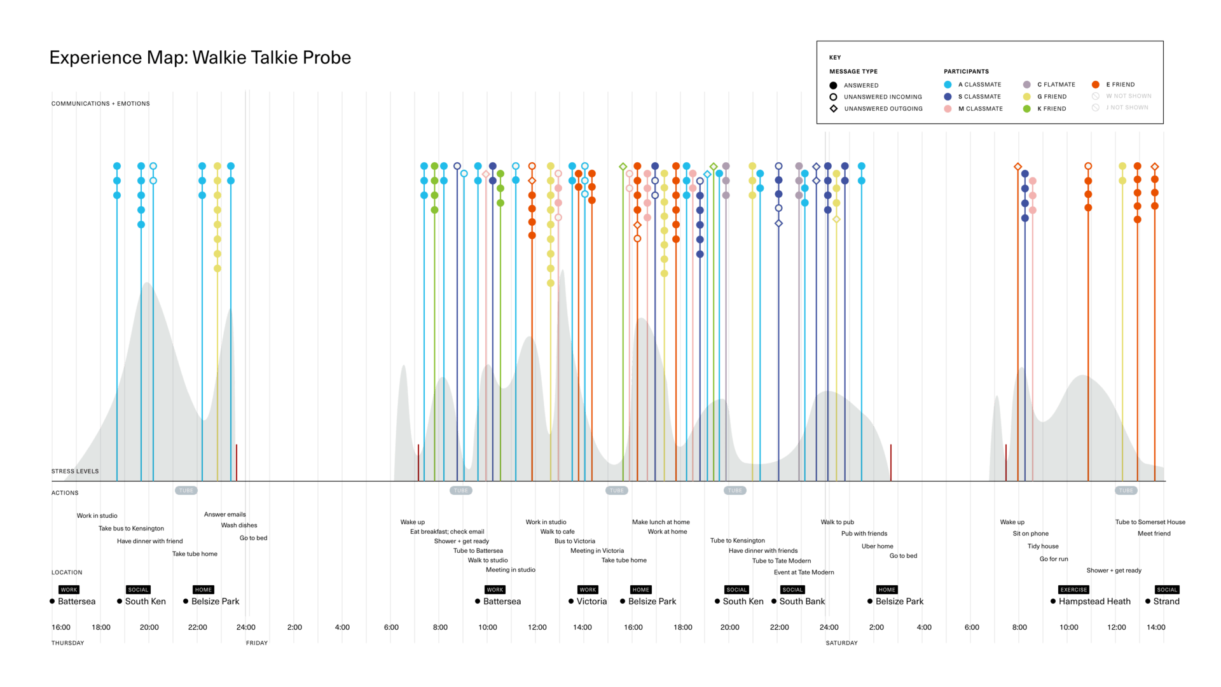The image size is (1221, 687).
Task: Click the Answer emails action
Action: (224, 515)
